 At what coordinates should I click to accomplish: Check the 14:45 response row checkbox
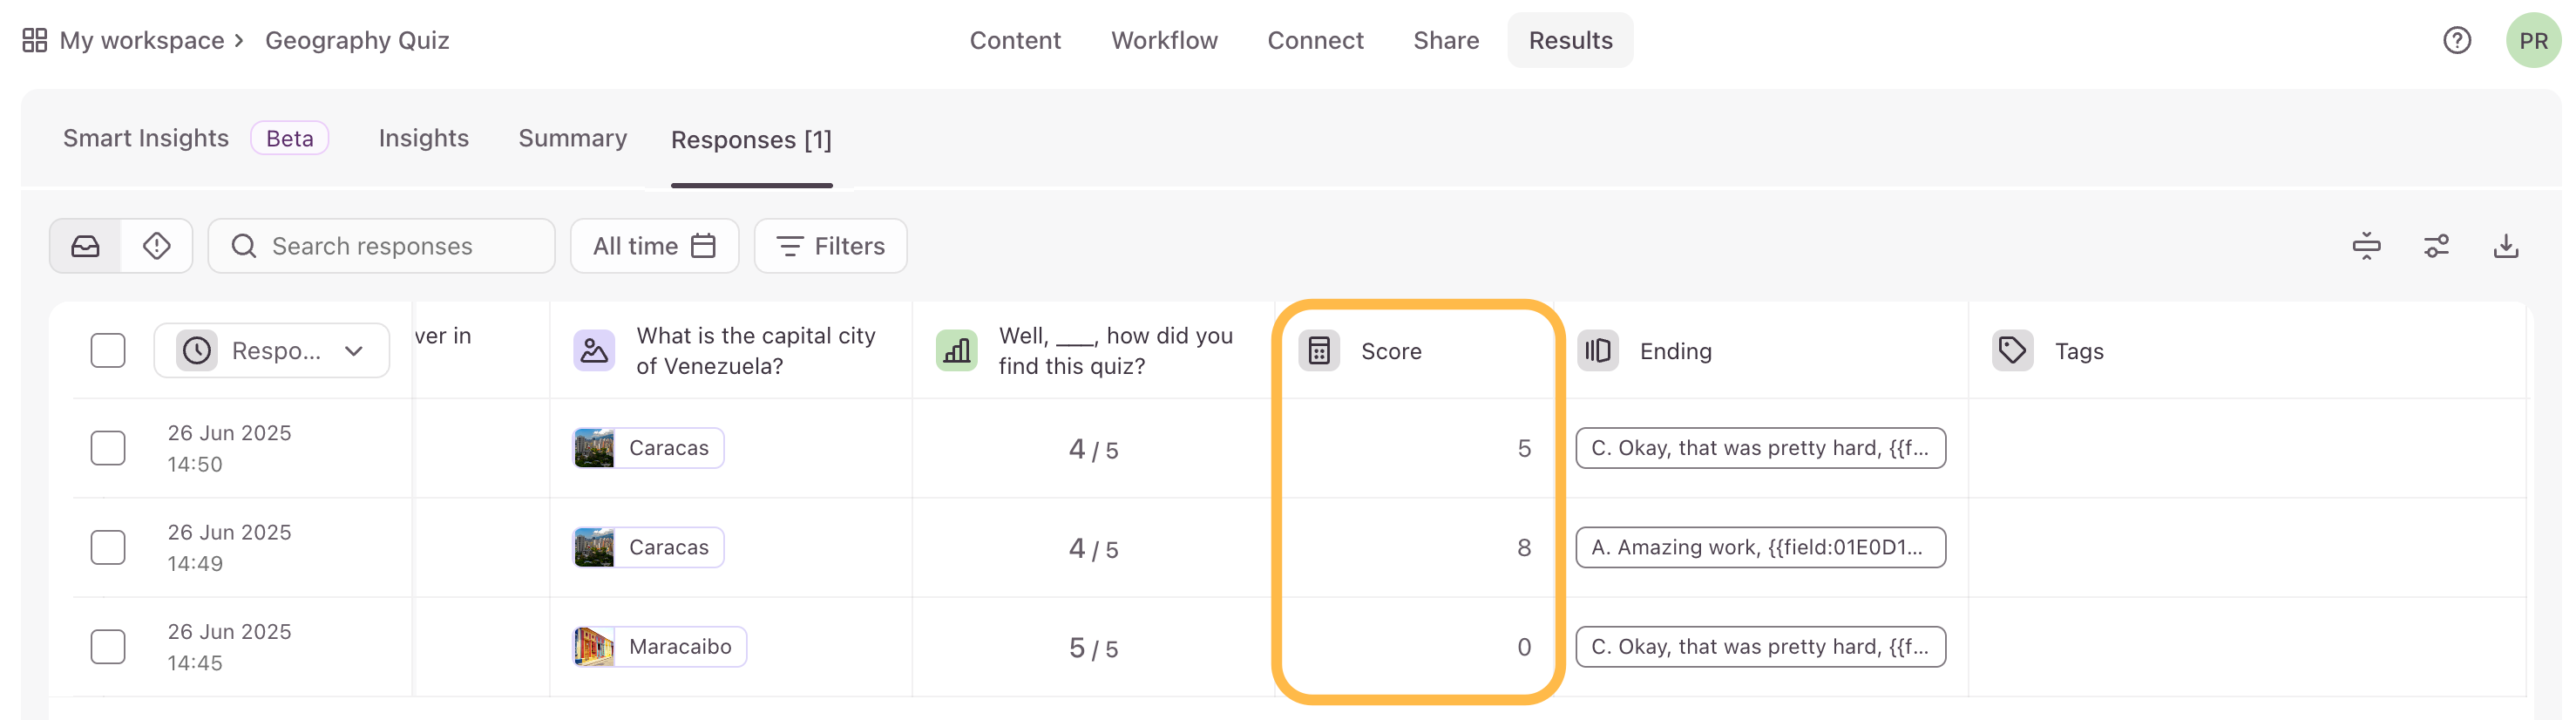(x=108, y=647)
